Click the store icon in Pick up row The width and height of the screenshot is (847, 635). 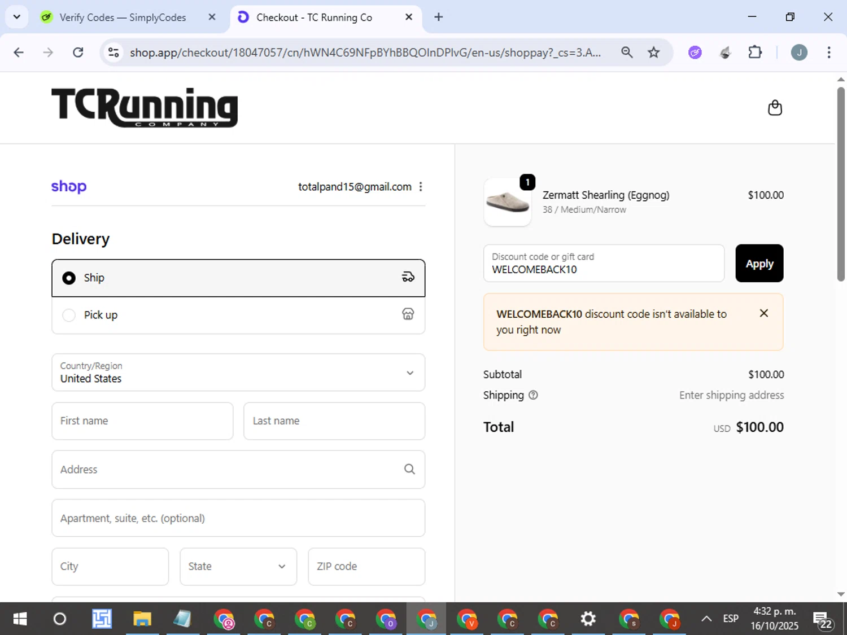coord(408,314)
